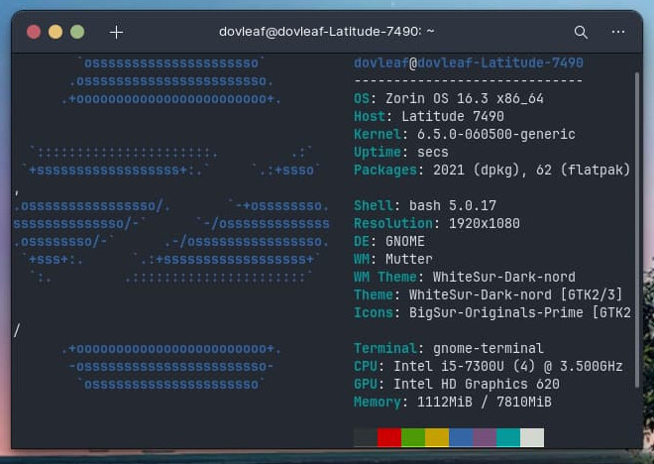This screenshot has width=654, height=464.
Task: Open a new terminal tab with plus icon
Action: 116,32
